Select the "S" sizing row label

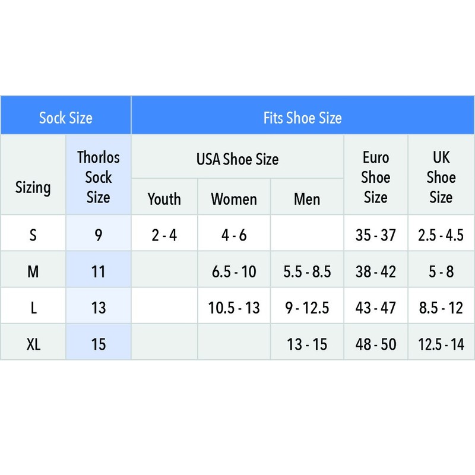pos(33,235)
